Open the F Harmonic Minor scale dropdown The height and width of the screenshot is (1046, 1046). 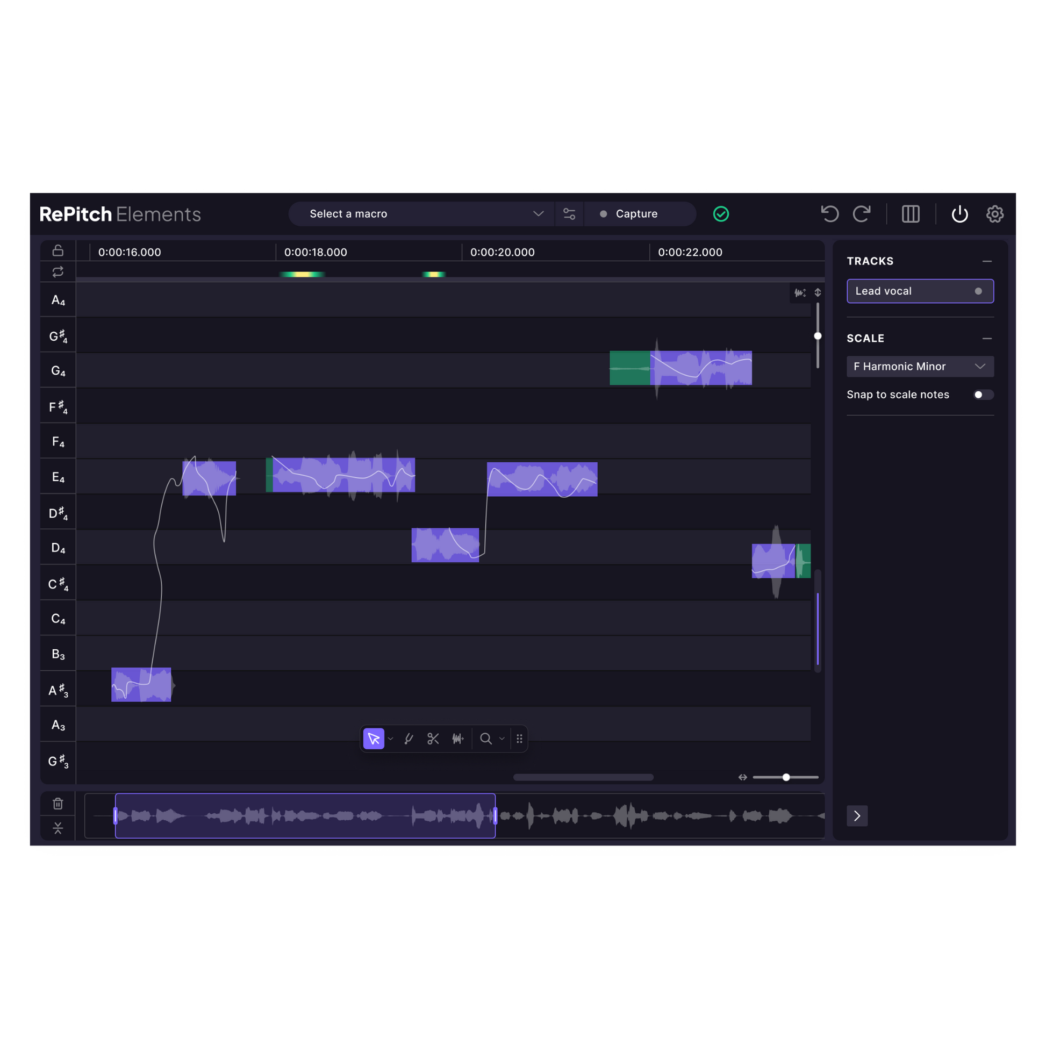[920, 367]
